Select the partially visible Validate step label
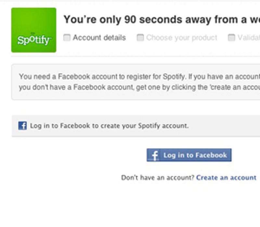 [x=249, y=38]
